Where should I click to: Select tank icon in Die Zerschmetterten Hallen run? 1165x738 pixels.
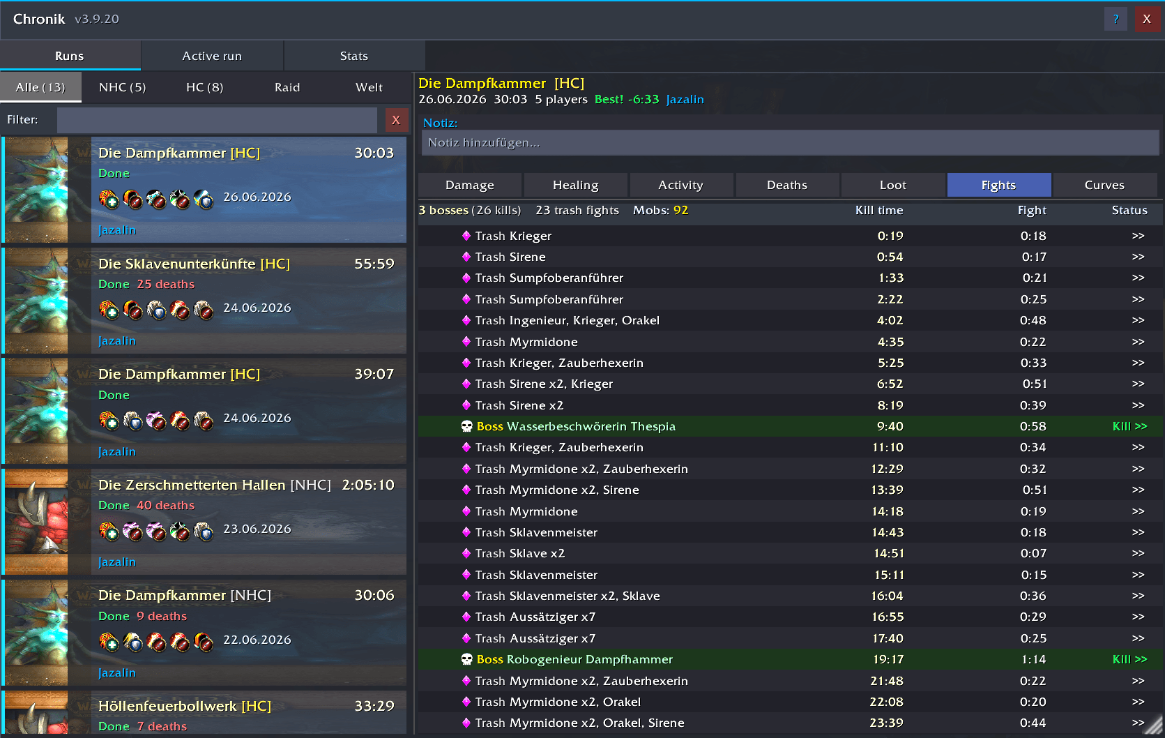(x=204, y=532)
